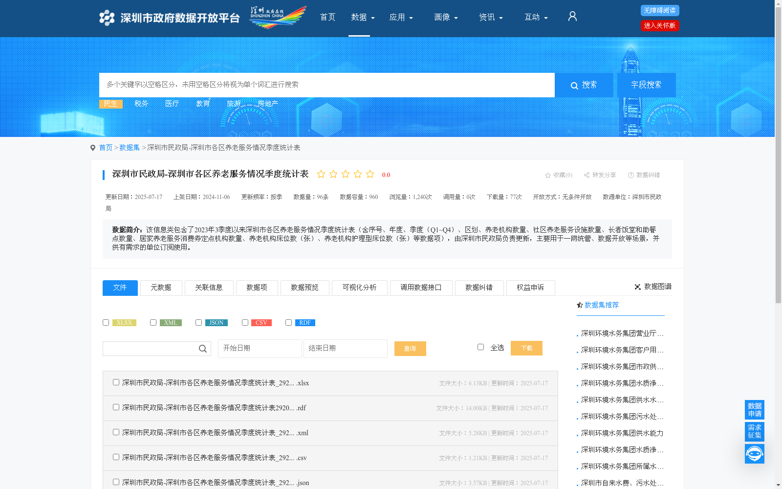Toggle JSON format checkbox

pos(198,322)
